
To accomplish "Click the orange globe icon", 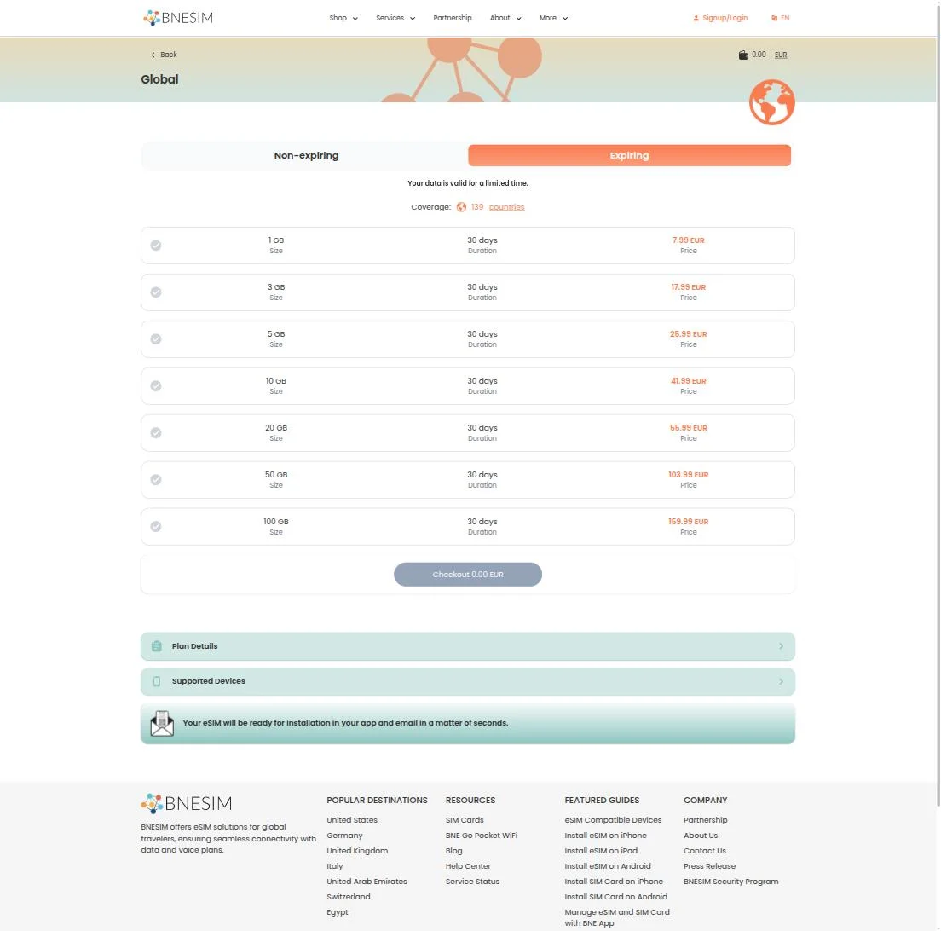I will coord(771,102).
